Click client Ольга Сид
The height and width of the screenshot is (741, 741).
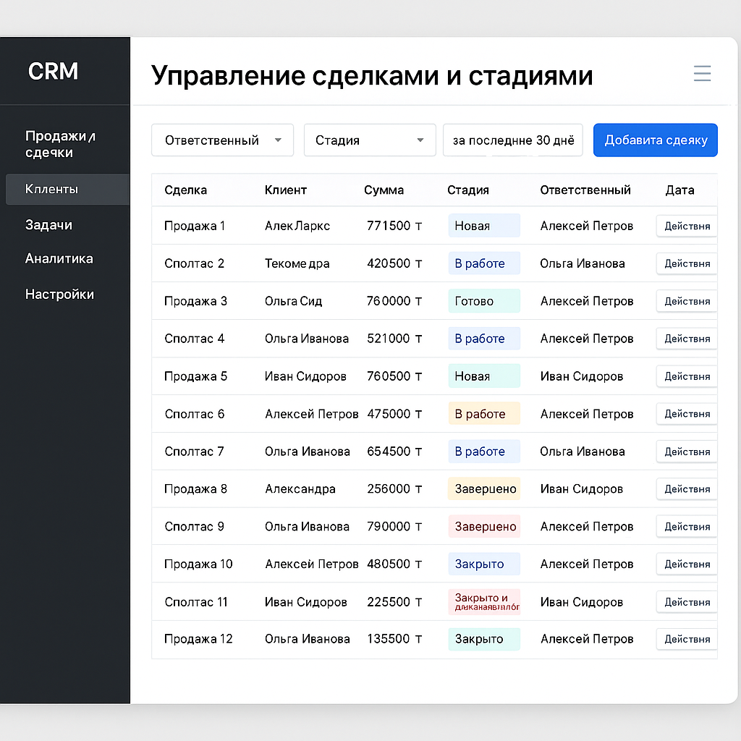[x=293, y=301]
